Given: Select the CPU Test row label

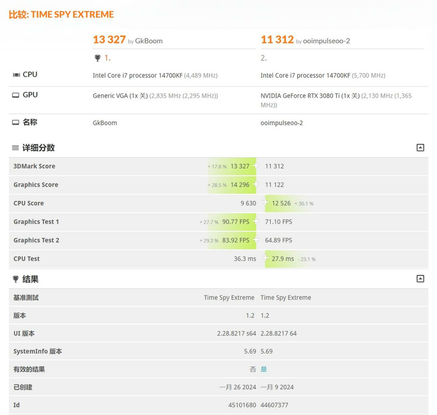Looking at the screenshot, I should tap(27, 259).
